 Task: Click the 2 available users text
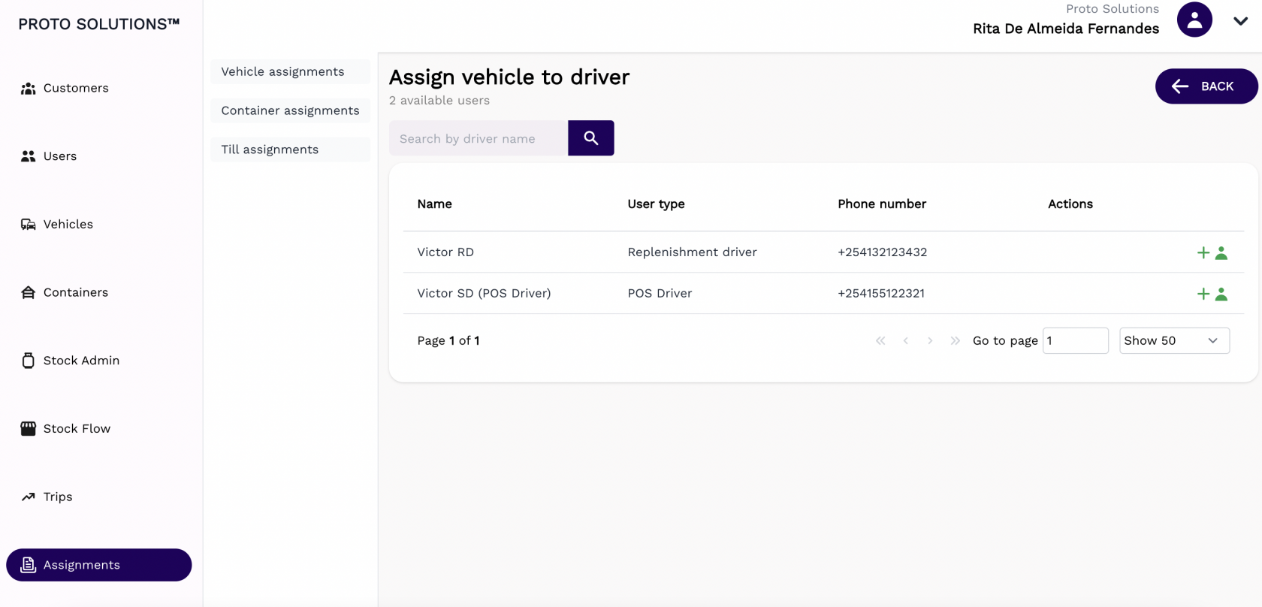[439, 100]
